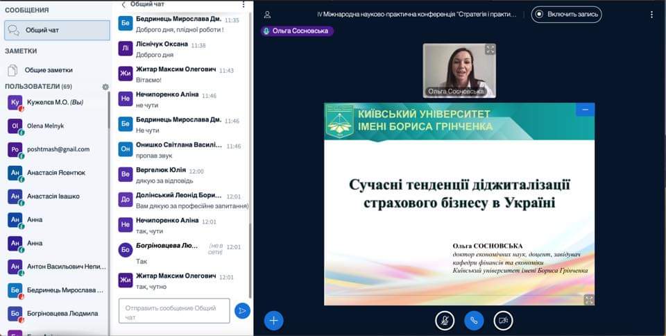Click the chat scrollbar

click(x=250, y=260)
